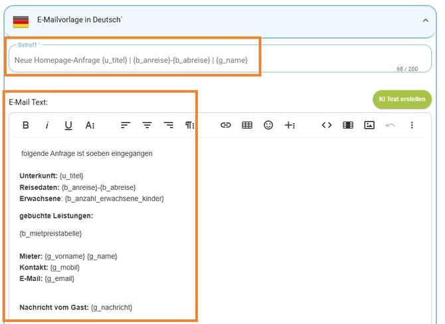The width and height of the screenshot is (445, 324).
Task: Click the line 'folgende Anfrage ist soeben eingegangen'
Action: [87, 154]
